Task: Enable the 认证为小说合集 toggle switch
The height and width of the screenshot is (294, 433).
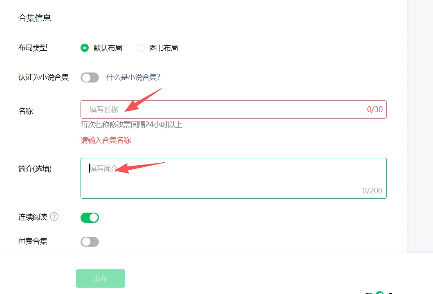Action: tap(90, 77)
